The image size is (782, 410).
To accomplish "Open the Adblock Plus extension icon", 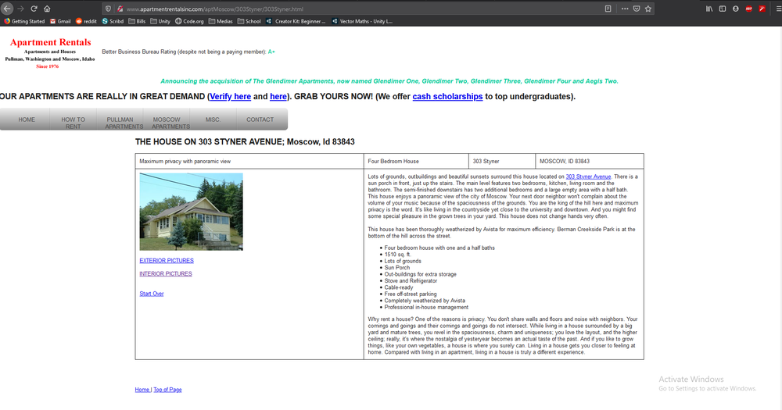I will 748,8.
